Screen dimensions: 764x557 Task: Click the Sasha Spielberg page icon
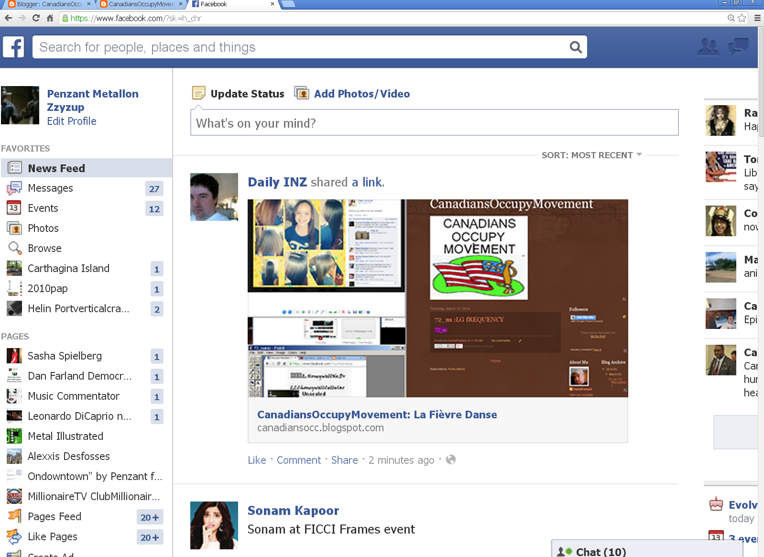tap(14, 356)
